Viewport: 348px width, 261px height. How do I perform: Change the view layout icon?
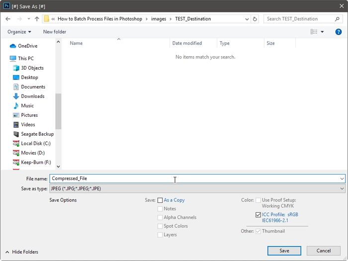314,32
